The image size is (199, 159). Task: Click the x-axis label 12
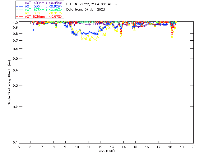100,147
